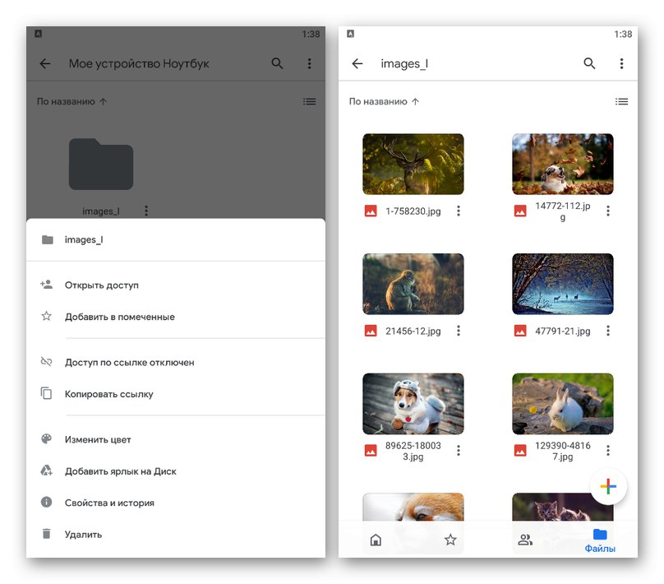Open the overflow menu in images_l header
This screenshot has height=584, width=664.
click(621, 63)
